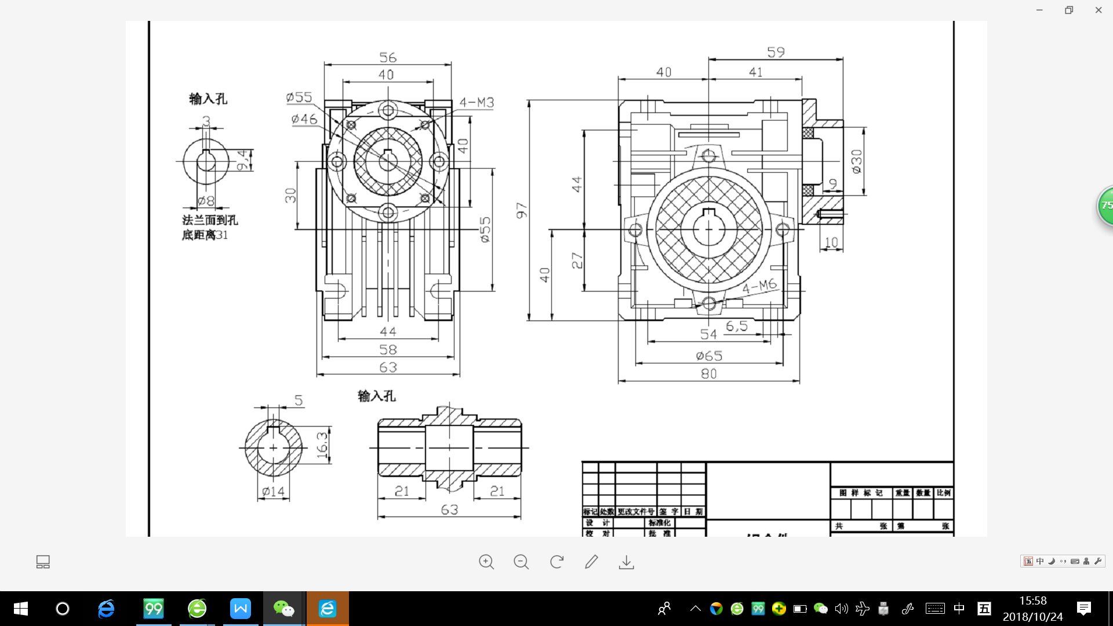
Task: Open the volume speaker control
Action: 841,609
